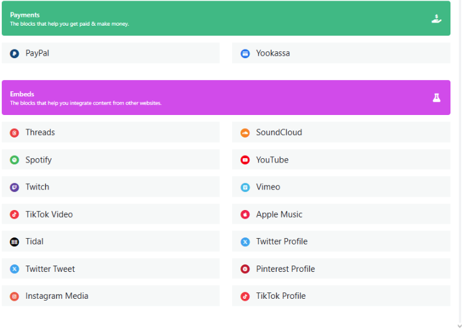Click the Spotify logo icon
This screenshot has width=463, height=330.
pyautogui.click(x=14, y=160)
